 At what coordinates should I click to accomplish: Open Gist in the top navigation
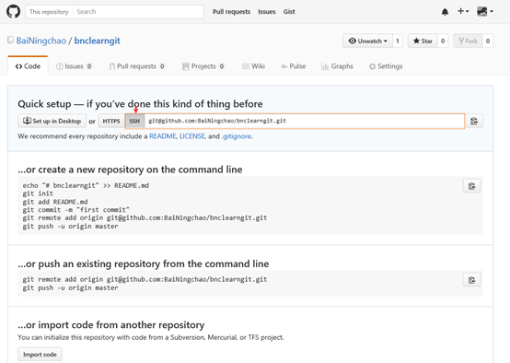tap(289, 12)
